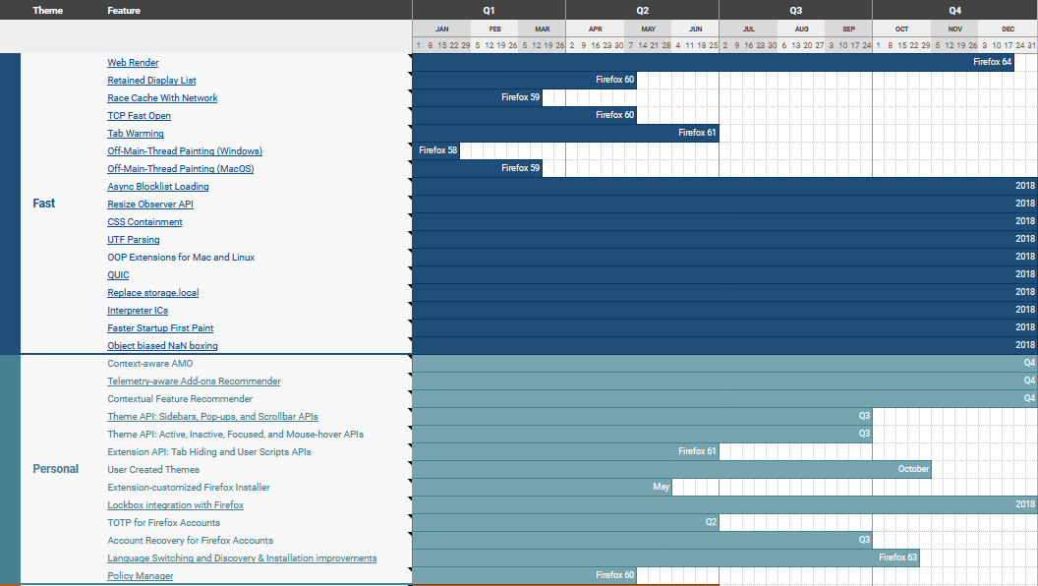The height and width of the screenshot is (586, 1038).
Task: Follow the TCP Fast Open link
Action: pos(139,116)
